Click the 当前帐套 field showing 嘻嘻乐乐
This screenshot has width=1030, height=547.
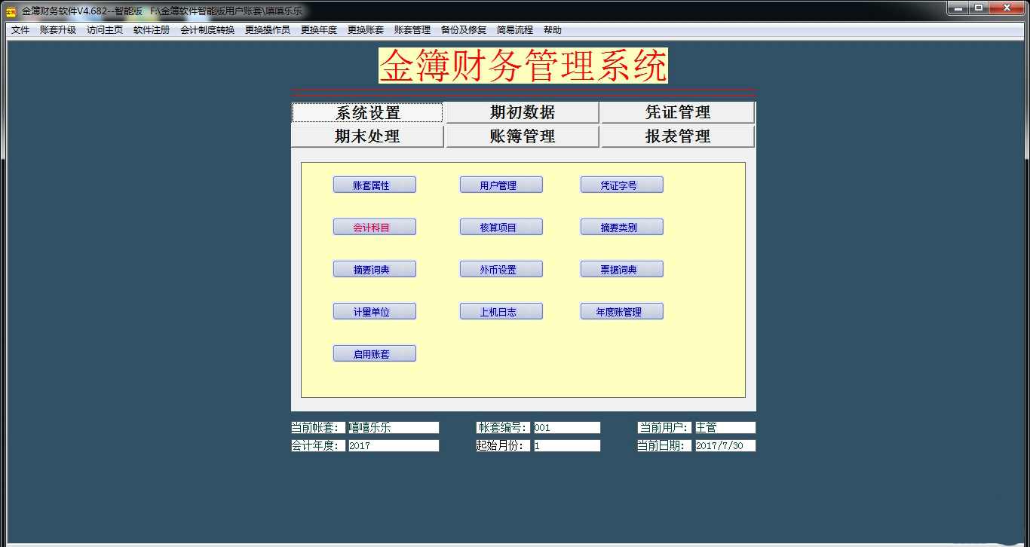pos(394,427)
